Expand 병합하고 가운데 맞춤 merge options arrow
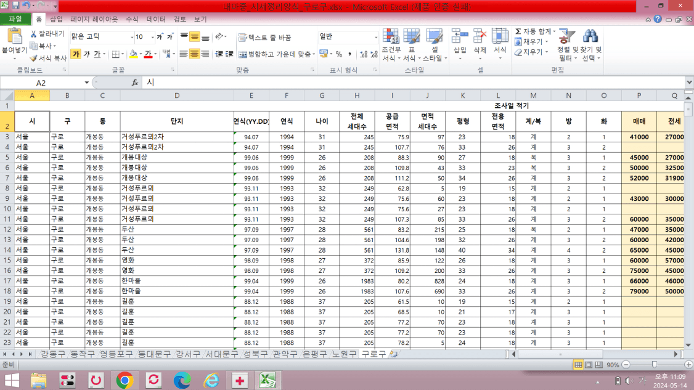Screen dimensions: 694x390 click(x=314, y=54)
